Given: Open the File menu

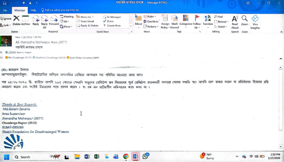Looking at the screenshot, I should pyautogui.click(x=5, y=10).
